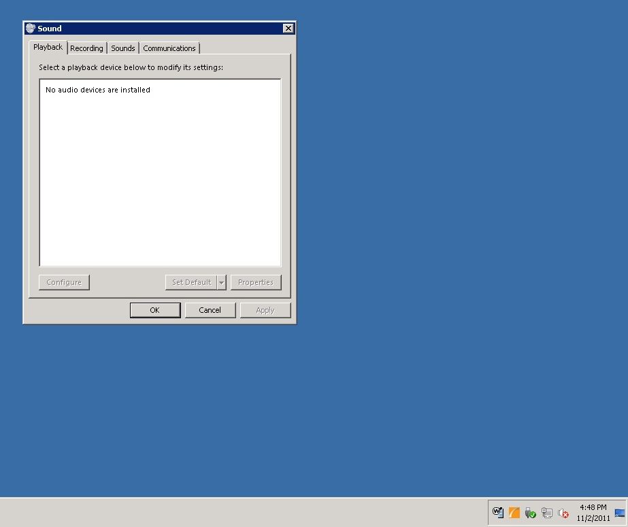Open the orange tray icon
The image size is (628, 527).
[x=514, y=513]
